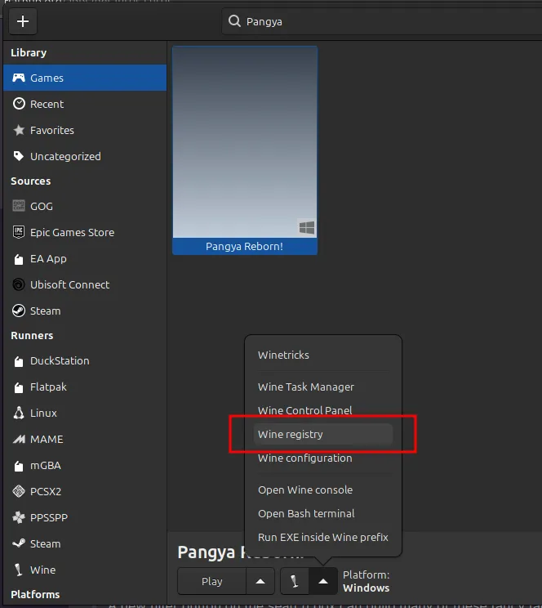
Task: Choose Run EXE inside Wine prefix
Action: [x=323, y=537]
